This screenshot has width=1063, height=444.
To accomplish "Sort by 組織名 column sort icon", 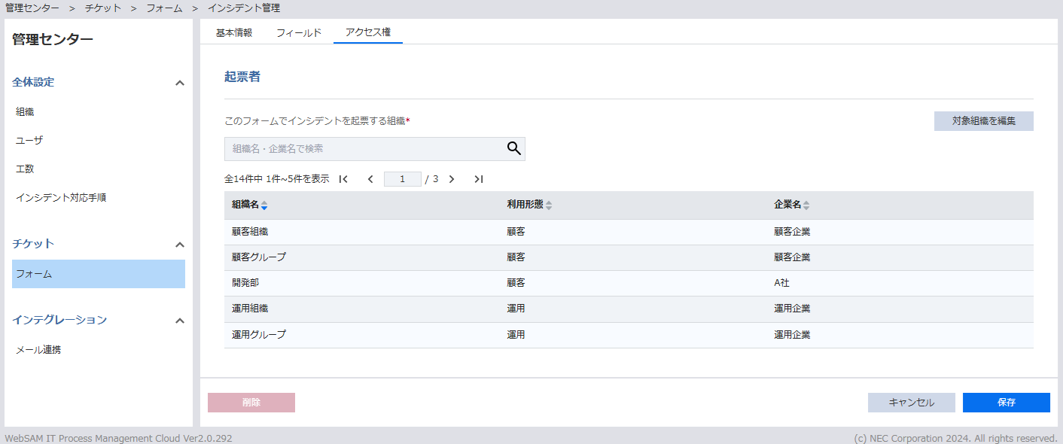I will 264,205.
